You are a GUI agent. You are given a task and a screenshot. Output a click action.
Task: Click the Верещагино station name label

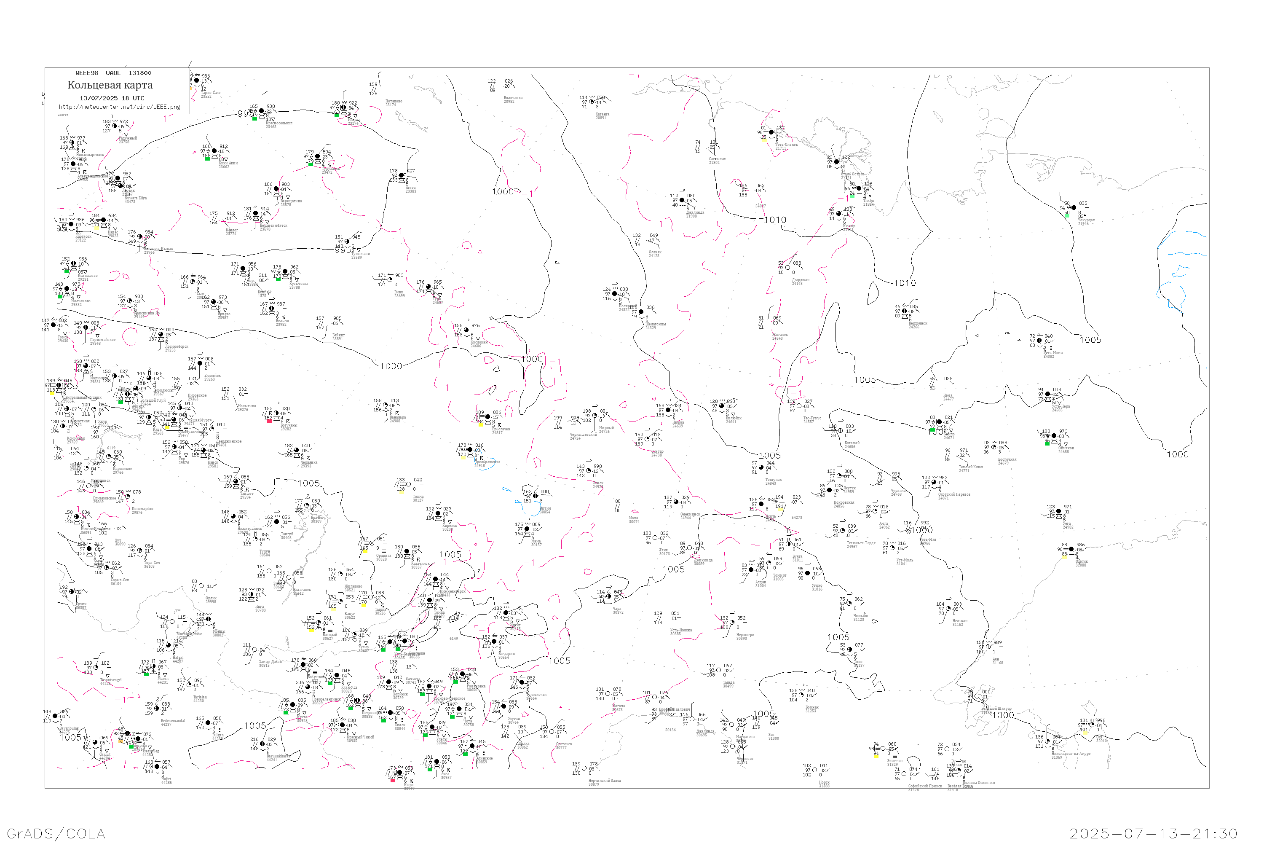(291, 201)
